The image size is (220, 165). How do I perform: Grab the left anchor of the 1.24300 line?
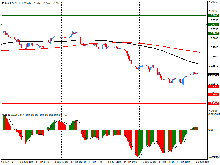tap(2, 104)
